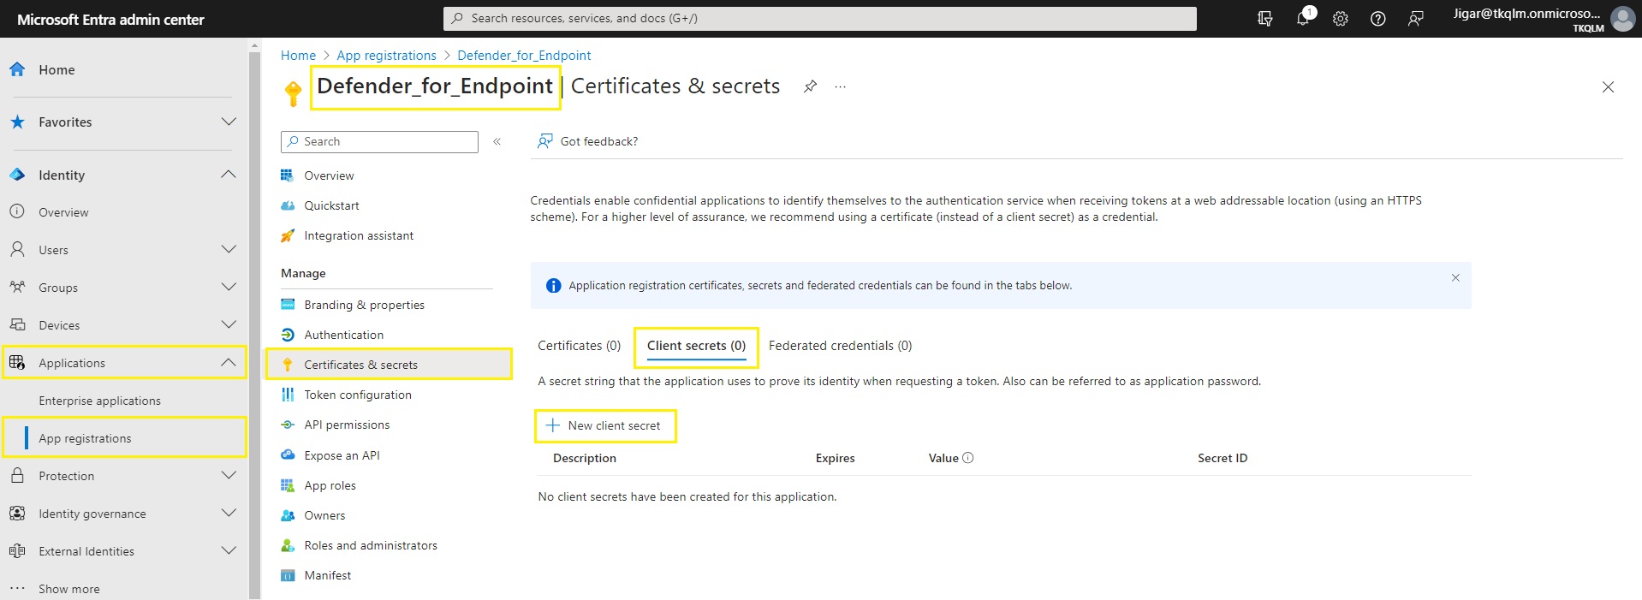Click the Groups icon in sidebar
This screenshot has height=600, width=1642.
[17, 287]
